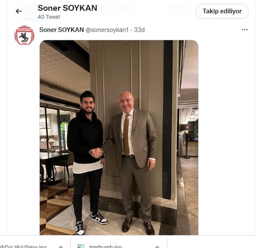Click the timthumb.jpg file icon
Viewport: 257px width, 248px height.
pyautogui.click(x=81, y=246)
